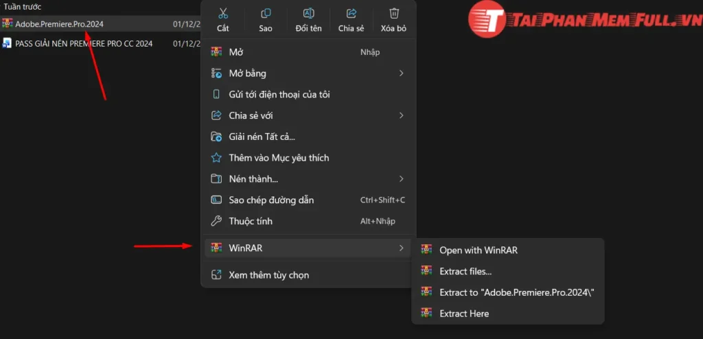
Task: Click the Cắt scissors icon
Action: tap(223, 12)
